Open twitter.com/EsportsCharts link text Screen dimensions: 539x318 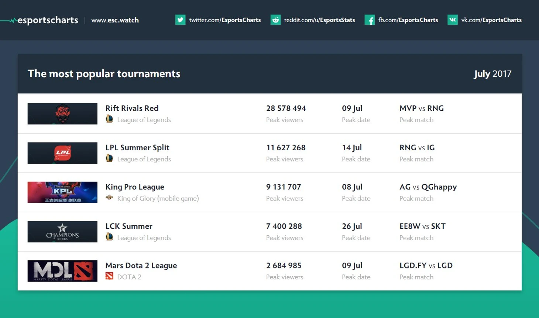pos(225,20)
